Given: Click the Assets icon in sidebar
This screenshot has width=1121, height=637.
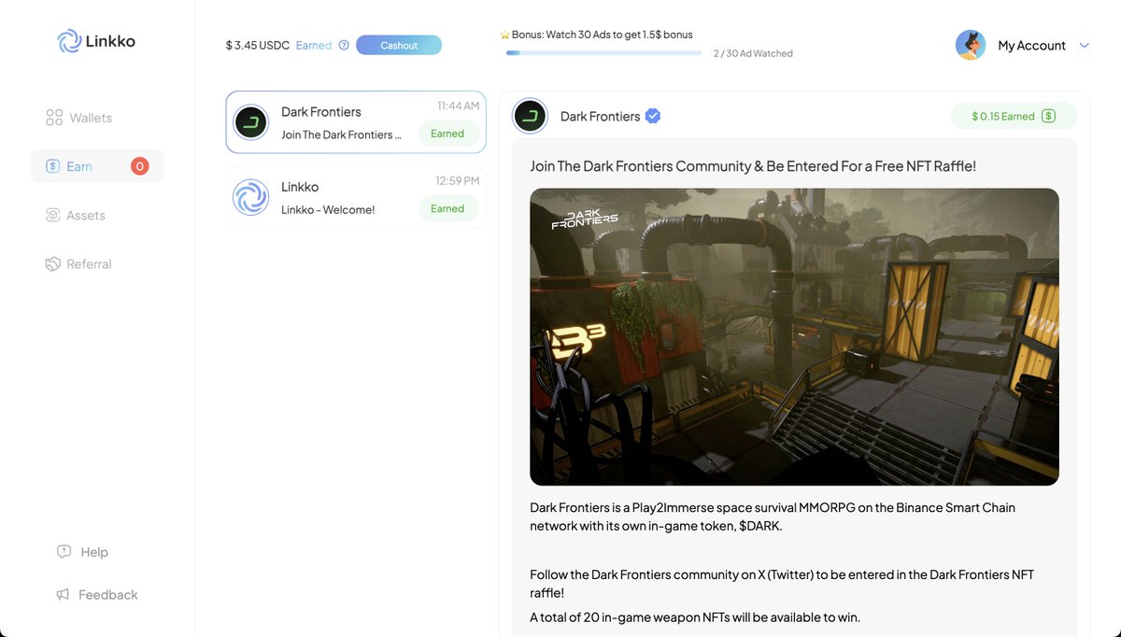Looking at the screenshot, I should (x=53, y=215).
